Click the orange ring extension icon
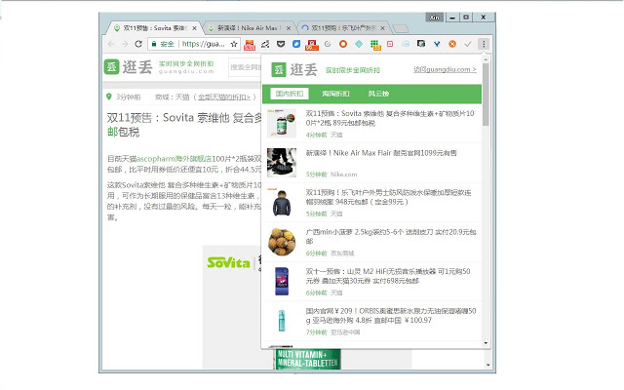 coord(343,44)
